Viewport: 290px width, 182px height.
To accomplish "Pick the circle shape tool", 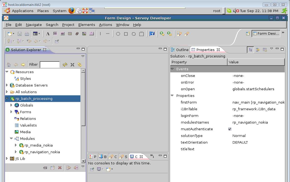I will (x=118, y=34).
